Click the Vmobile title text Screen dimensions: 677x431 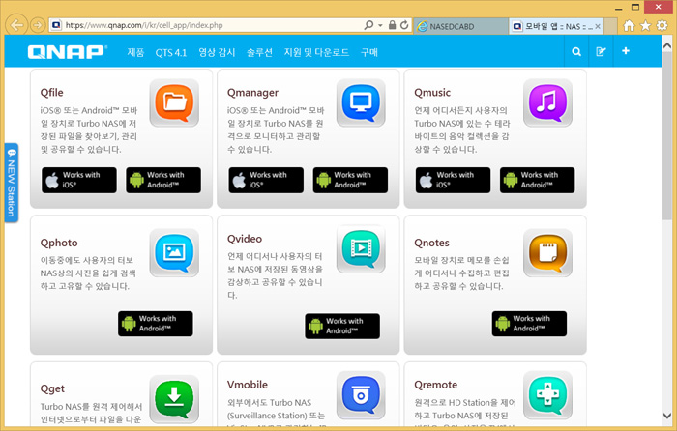pos(248,385)
